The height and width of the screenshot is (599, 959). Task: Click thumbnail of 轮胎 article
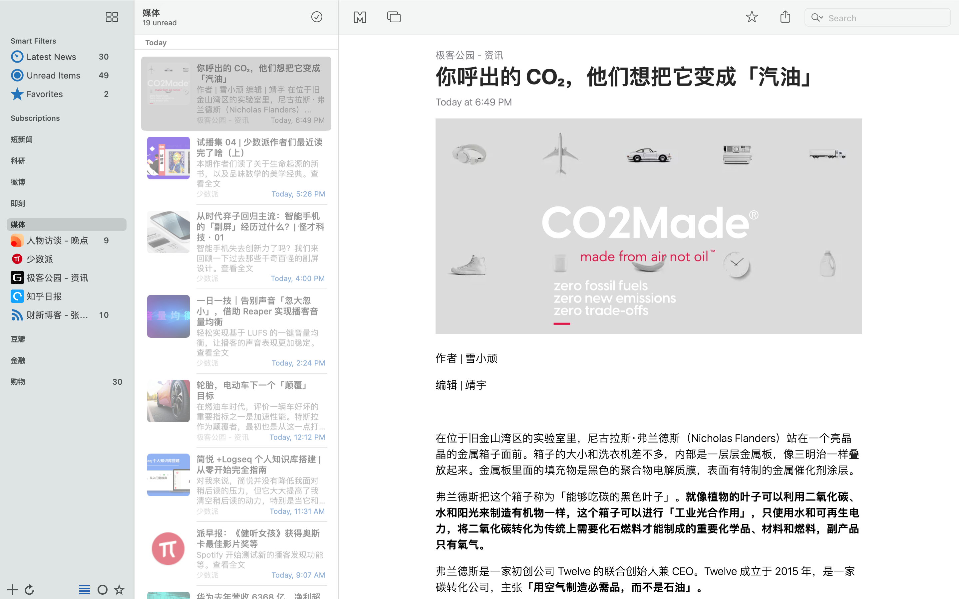168,401
